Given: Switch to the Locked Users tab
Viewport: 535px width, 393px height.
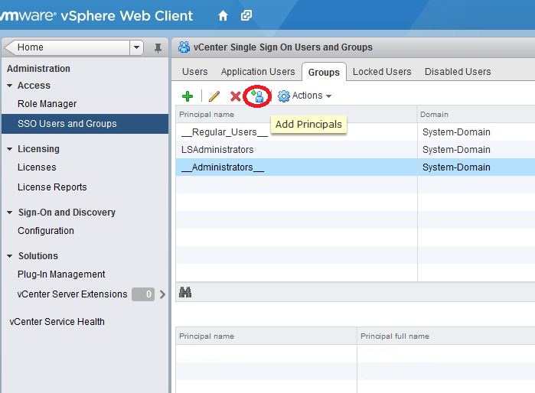Looking at the screenshot, I should [x=382, y=72].
